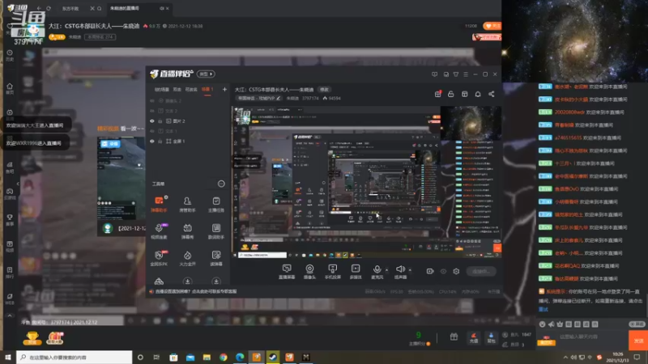Toggle visibility of the 文本 2 layer
Viewport: 648px width, 364px height.
click(152, 111)
